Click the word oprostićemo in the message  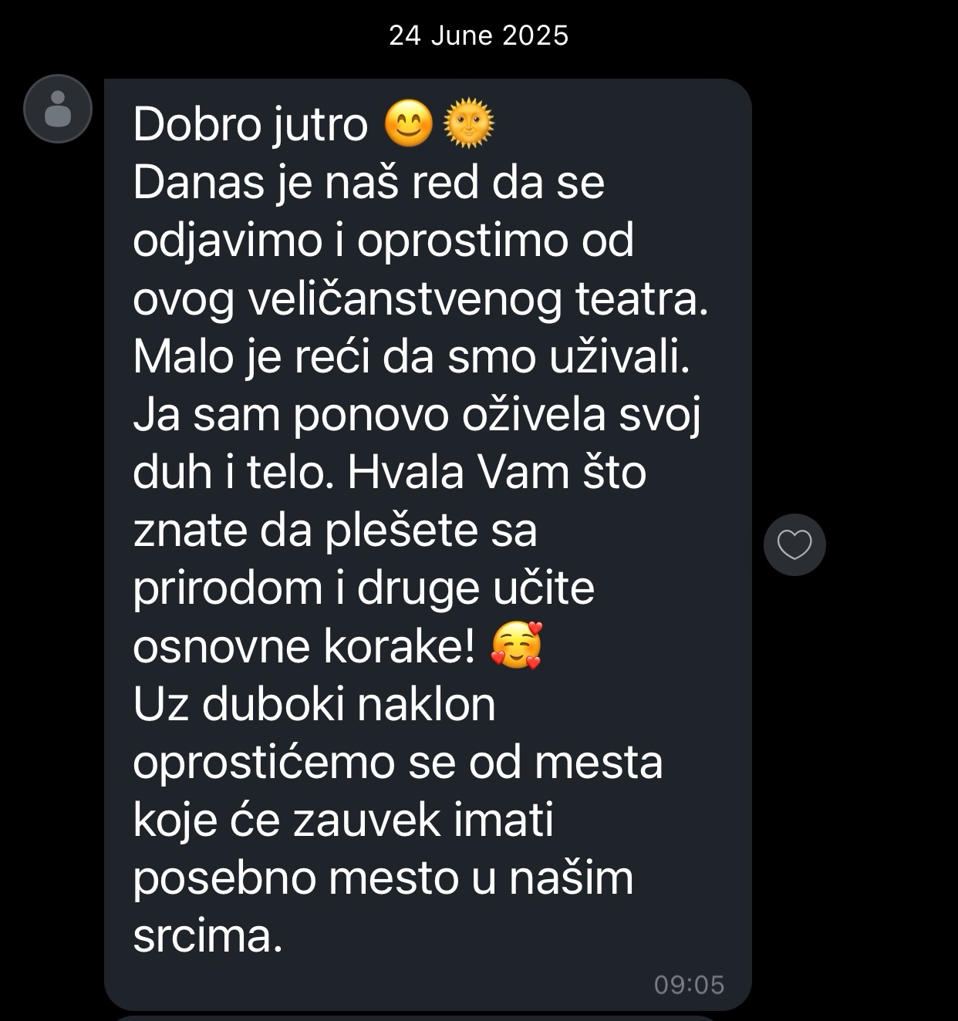(x=265, y=763)
